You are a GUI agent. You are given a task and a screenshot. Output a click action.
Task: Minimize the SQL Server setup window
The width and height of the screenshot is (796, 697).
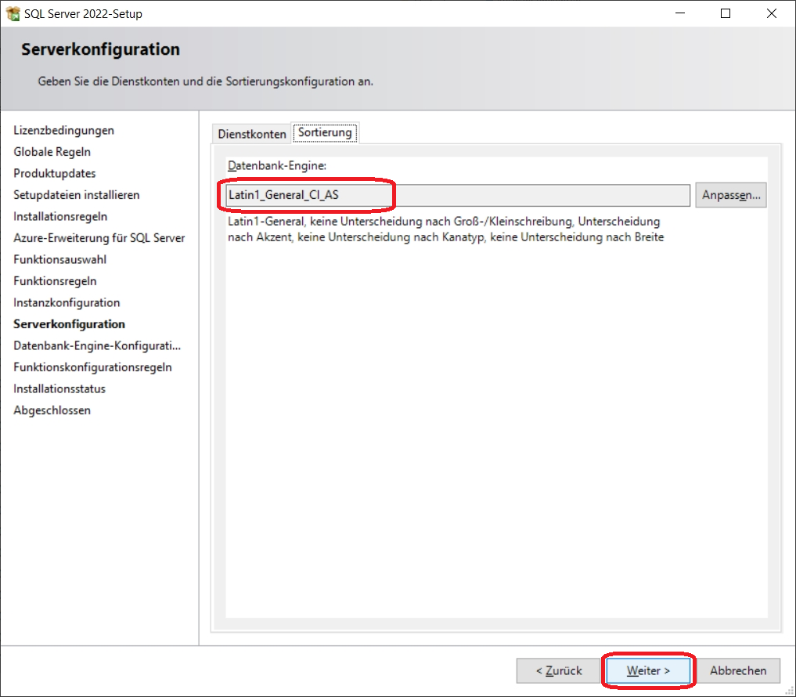(x=680, y=14)
